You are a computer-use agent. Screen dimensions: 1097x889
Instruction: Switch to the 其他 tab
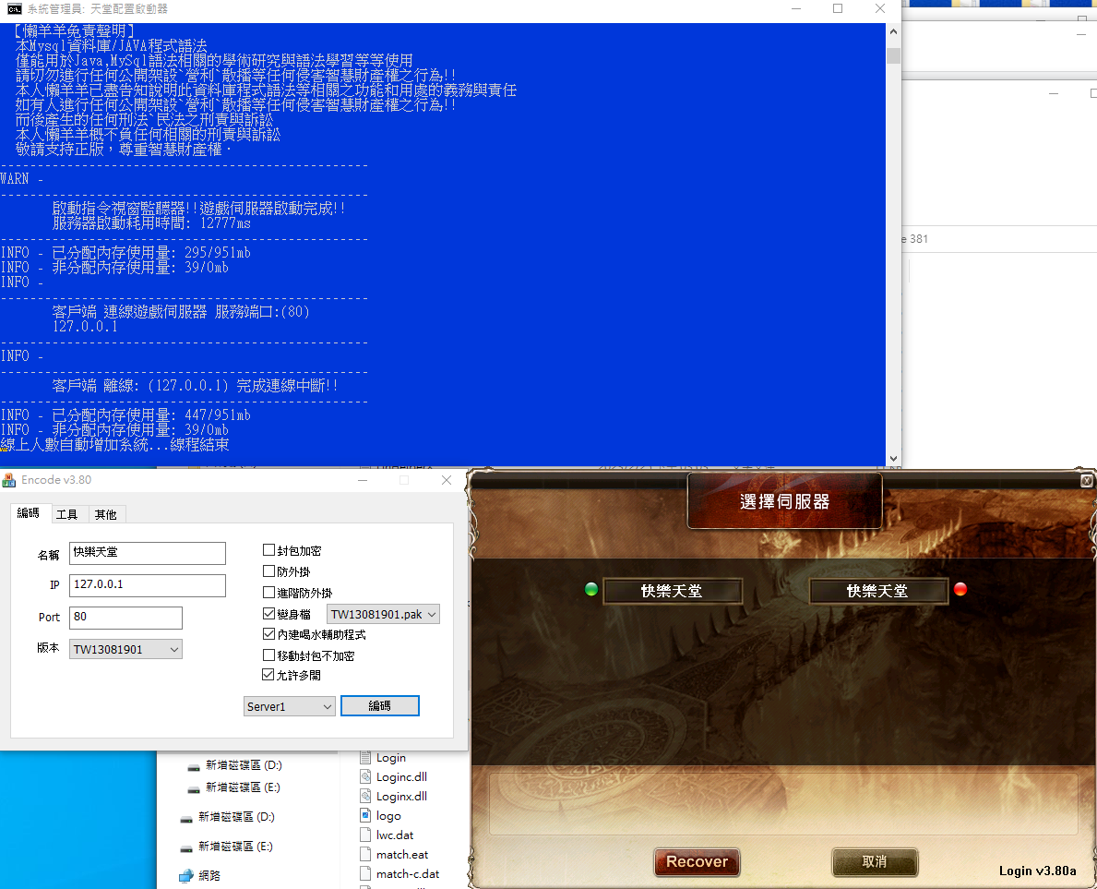[x=106, y=514]
